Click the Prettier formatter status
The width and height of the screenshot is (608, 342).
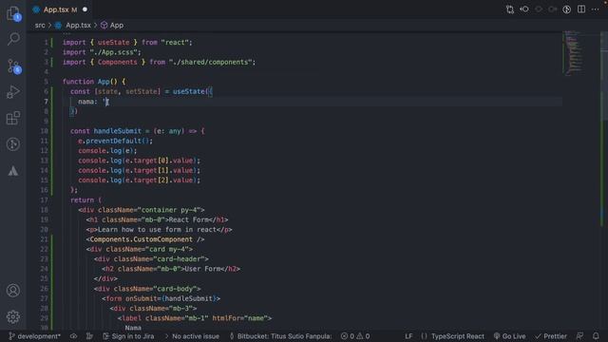tap(551, 336)
